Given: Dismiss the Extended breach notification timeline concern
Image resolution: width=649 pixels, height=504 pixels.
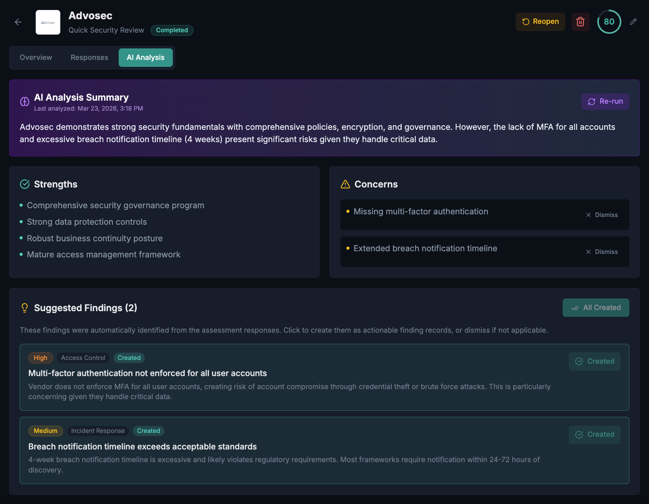Looking at the screenshot, I should click(x=601, y=252).
